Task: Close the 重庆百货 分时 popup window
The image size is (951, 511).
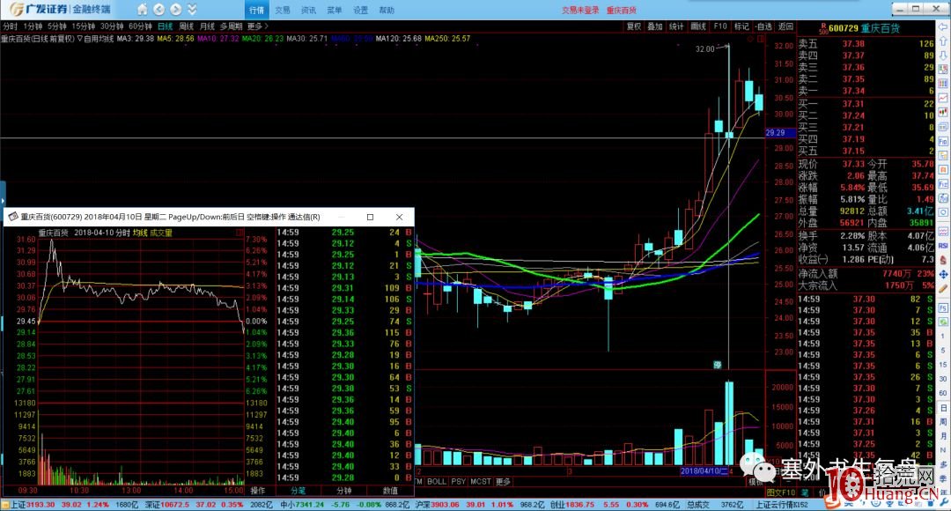Action: pyautogui.click(x=399, y=217)
